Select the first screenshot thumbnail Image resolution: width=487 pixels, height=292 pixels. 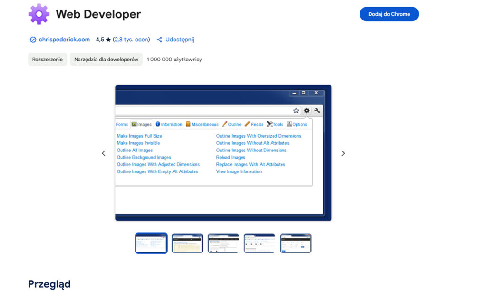coord(151,243)
